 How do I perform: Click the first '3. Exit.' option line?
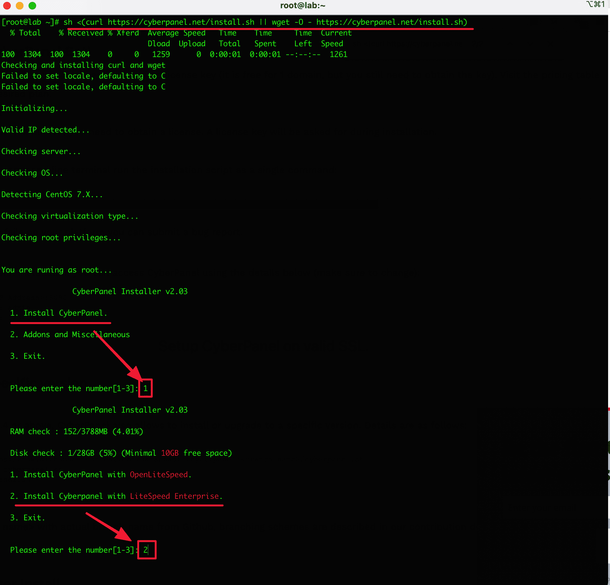tap(28, 356)
